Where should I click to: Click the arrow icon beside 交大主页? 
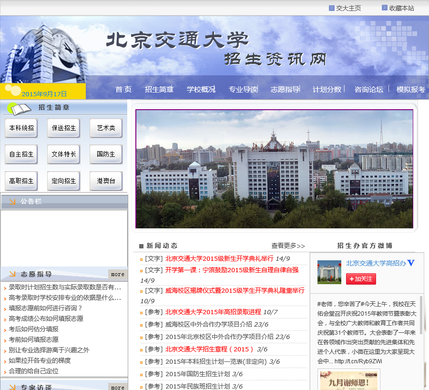(332, 8)
